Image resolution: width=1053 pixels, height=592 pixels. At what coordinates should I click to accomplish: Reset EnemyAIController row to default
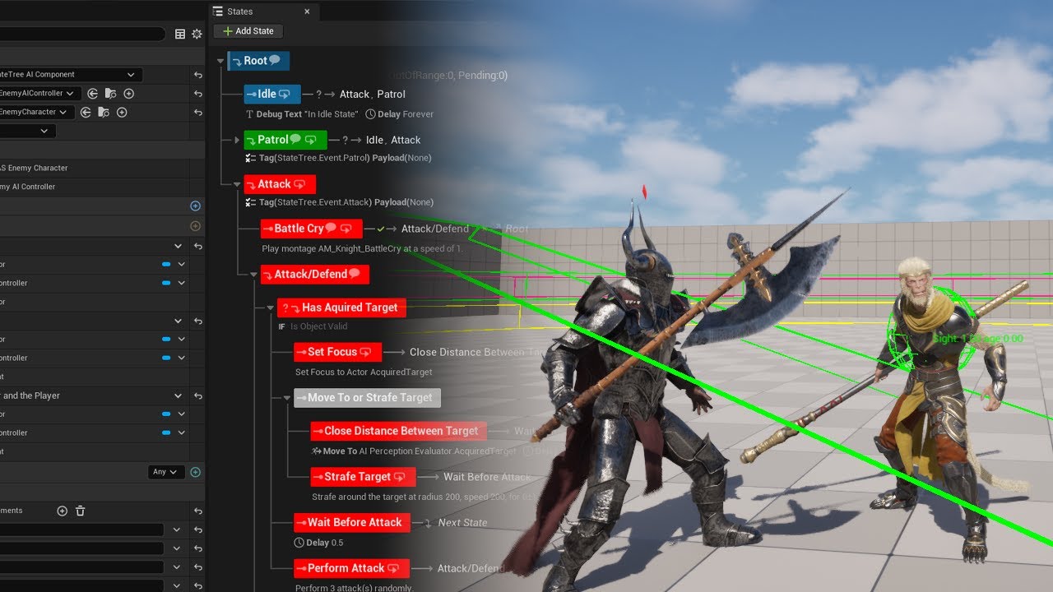pos(198,94)
